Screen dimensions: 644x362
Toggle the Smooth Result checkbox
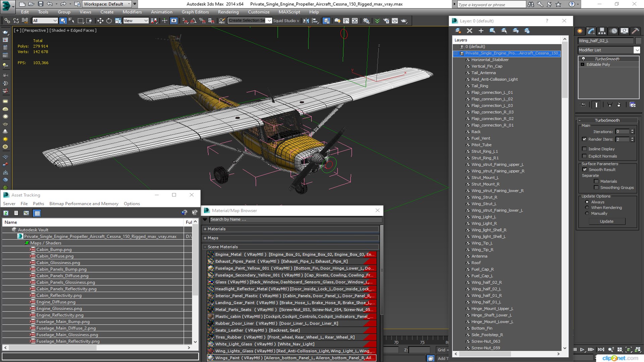585,170
